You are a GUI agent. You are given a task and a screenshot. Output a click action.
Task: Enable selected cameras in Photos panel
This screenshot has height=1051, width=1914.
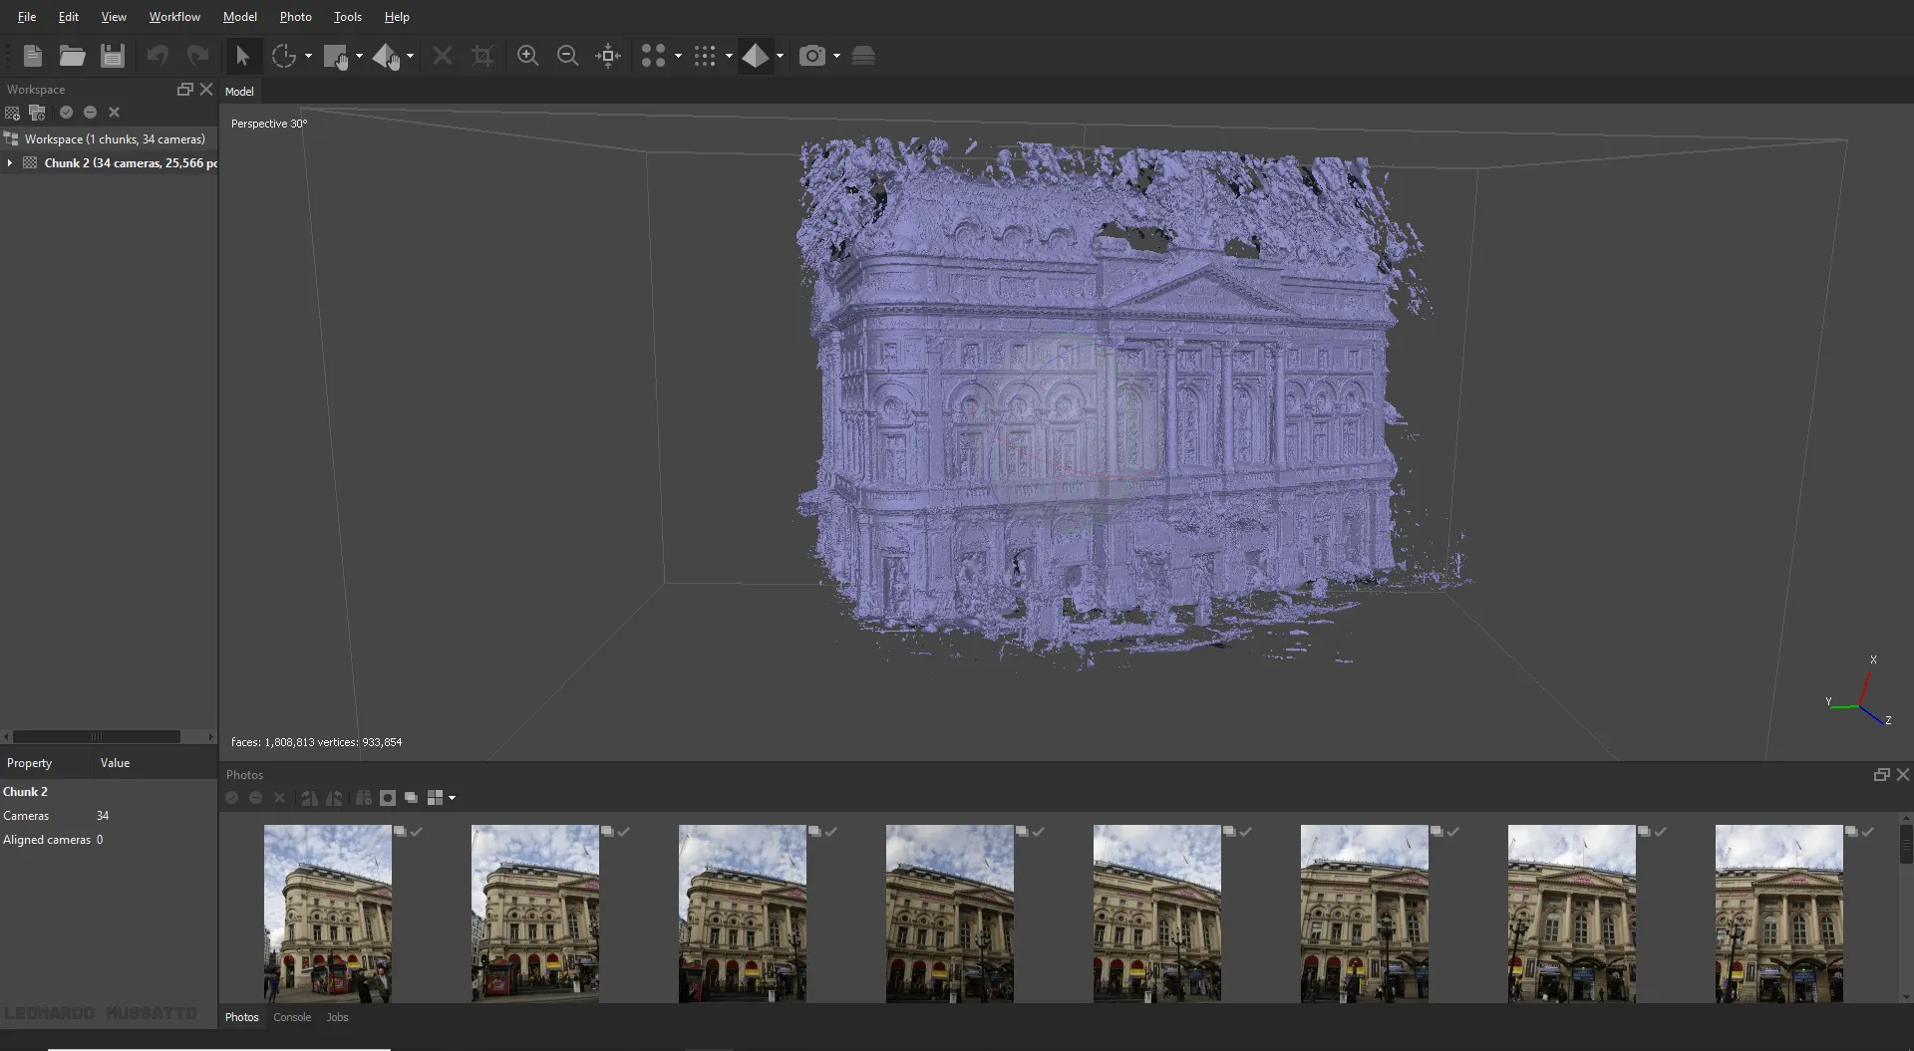coord(230,798)
